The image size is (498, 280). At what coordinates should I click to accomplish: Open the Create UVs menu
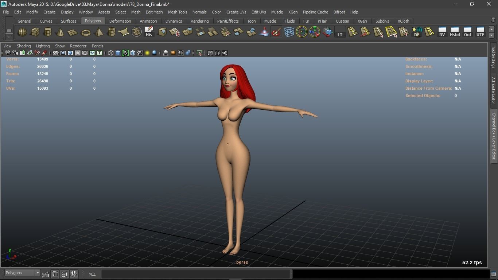click(x=236, y=12)
